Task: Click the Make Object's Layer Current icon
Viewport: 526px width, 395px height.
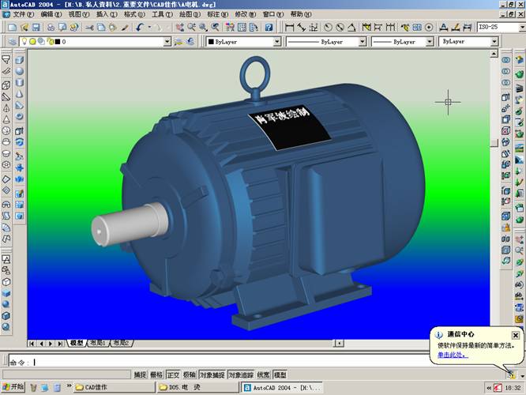Action: click(178, 42)
